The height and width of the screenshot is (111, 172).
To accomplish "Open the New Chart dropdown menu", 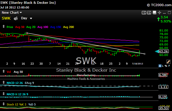I will pyautogui.click(x=12, y=13).
